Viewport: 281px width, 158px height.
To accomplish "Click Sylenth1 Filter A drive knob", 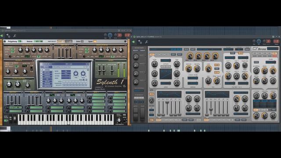I will [x=25, y=72].
